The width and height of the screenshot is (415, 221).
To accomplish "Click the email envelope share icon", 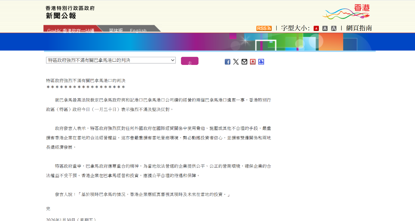I will point(244,62).
